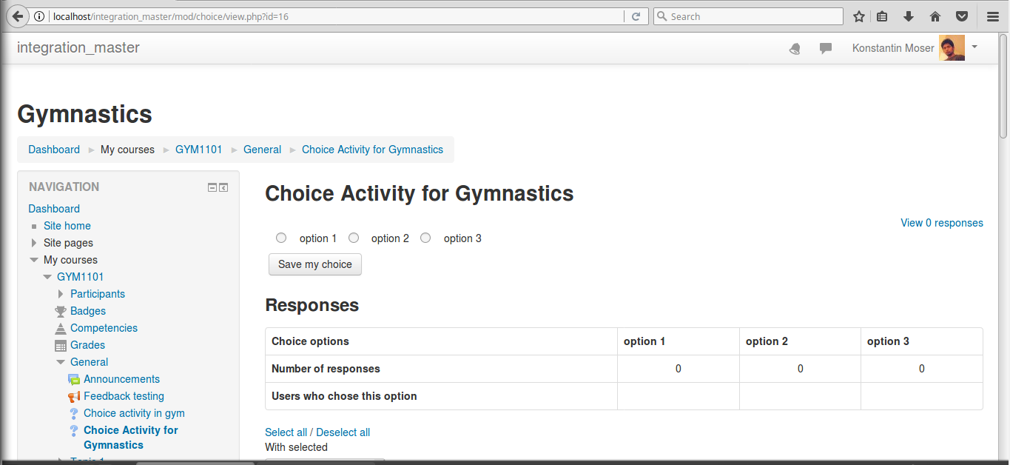Open the messages speech bubble icon
This screenshot has width=1010, height=465.
[x=826, y=49]
